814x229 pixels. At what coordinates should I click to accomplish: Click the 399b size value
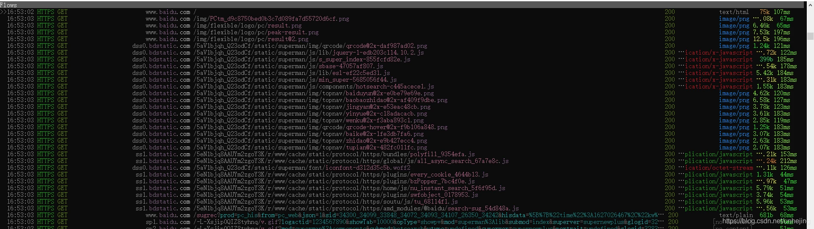tap(766, 59)
